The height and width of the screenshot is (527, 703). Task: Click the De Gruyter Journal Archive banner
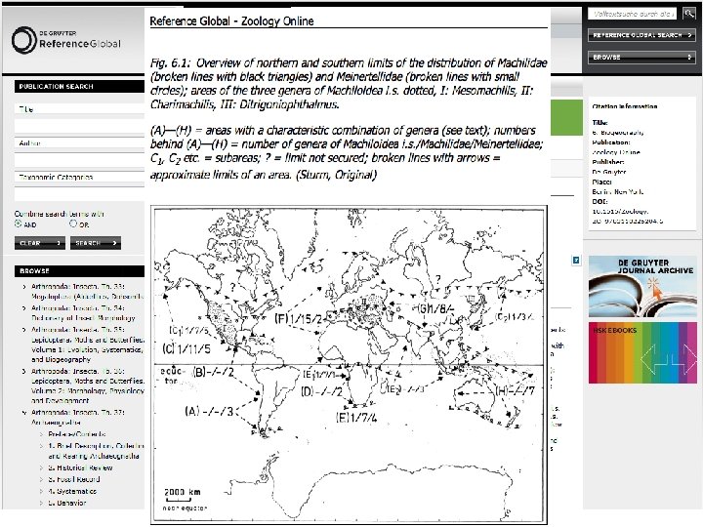point(642,286)
